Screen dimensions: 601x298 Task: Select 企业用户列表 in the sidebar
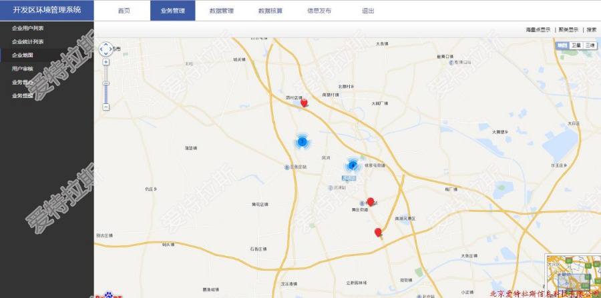tap(28, 28)
